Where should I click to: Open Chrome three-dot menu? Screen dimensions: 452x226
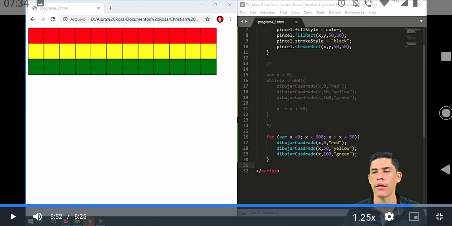point(230,19)
